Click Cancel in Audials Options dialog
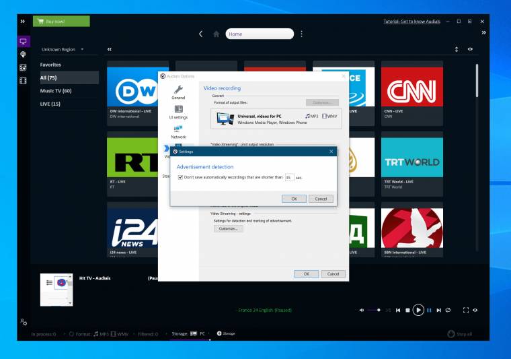511x359 pixels. (x=333, y=274)
